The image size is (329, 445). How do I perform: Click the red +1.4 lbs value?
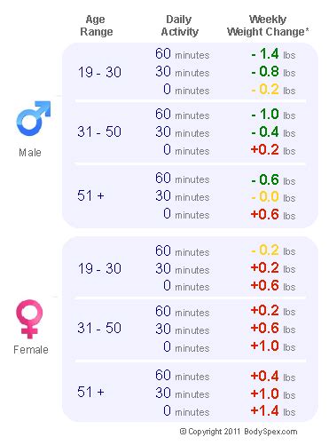click(273, 411)
